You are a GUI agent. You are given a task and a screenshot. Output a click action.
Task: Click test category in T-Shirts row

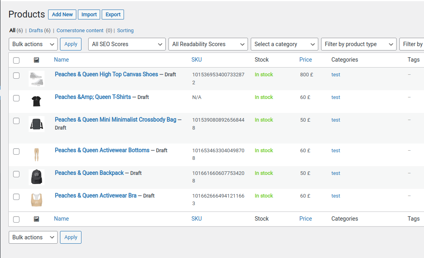(x=335, y=97)
